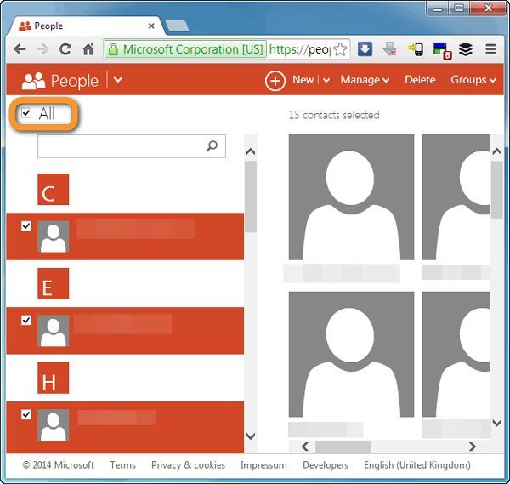
Task: Click the plus circle New contact icon
Action: click(x=275, y=81)
